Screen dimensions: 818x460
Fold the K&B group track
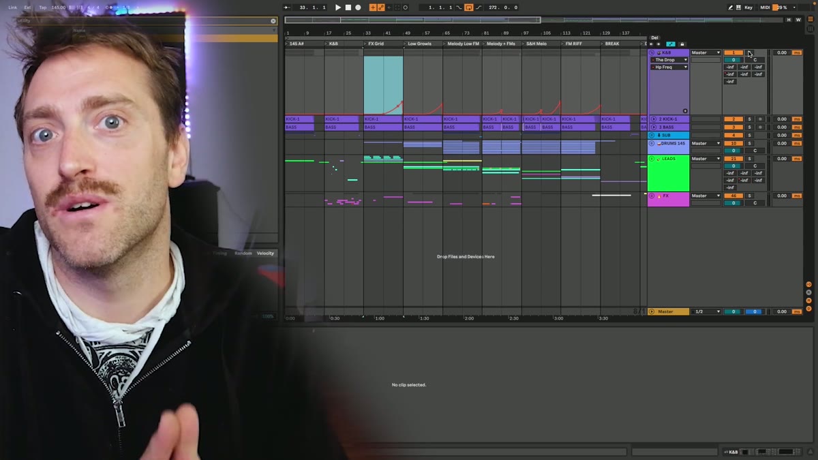[x=652, y=52]
